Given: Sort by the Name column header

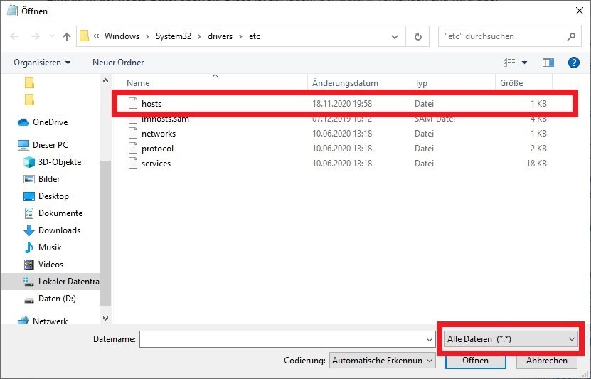Looking at the screenshot, I should click(138, 83).
